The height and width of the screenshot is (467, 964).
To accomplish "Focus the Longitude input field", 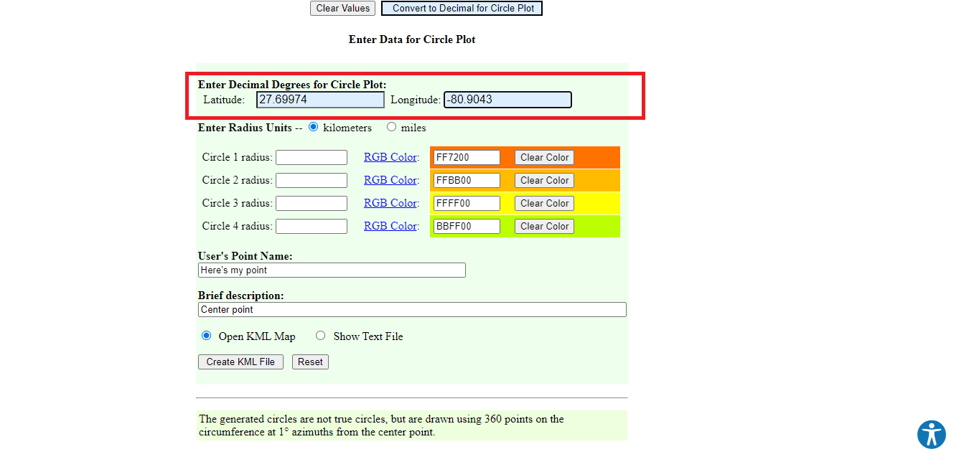I will coord(507,100).
